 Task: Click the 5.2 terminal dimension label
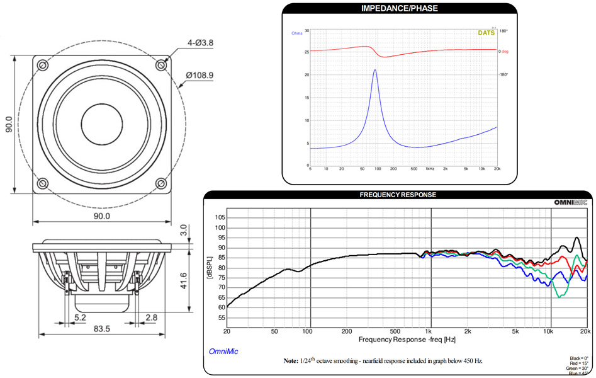point(80,318)
